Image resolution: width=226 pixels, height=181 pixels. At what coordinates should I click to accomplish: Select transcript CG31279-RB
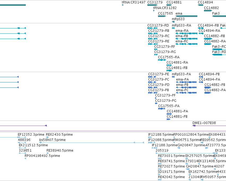[x=159, y=31]
